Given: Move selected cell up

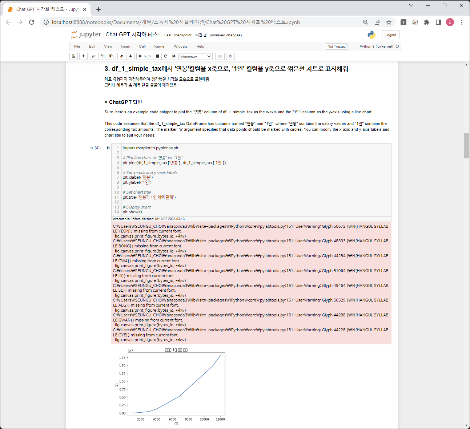Looking at the screenshot, I should tap(122, 56).
